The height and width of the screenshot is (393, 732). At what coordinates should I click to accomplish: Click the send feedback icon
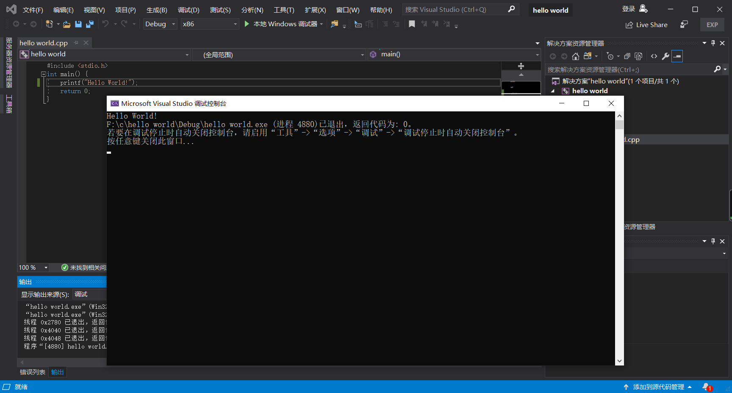pyautogui.click(x=684, y=25)
